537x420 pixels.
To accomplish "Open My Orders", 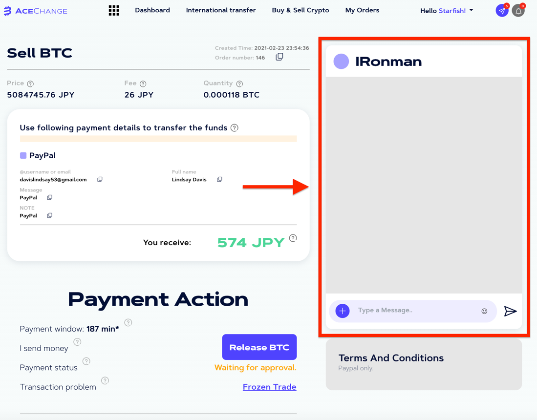I will pyautogui.click(x=363, y=10).
